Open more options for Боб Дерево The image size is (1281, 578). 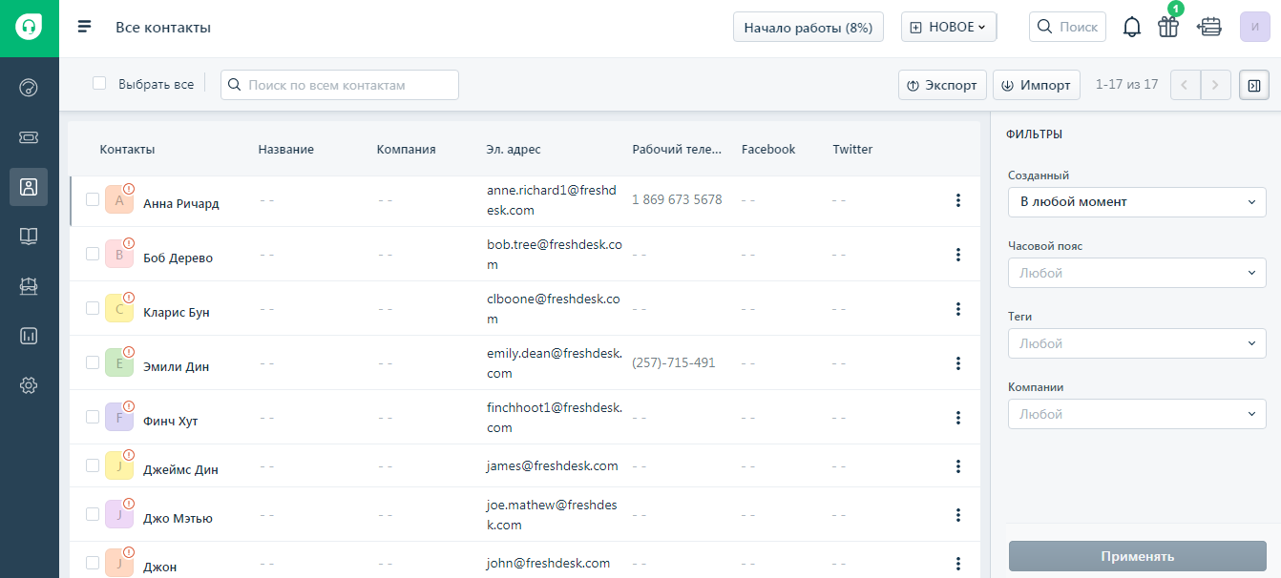pos(957,255)
